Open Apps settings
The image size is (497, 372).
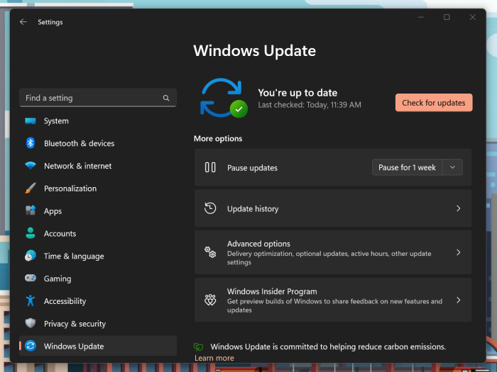[98, 210]
